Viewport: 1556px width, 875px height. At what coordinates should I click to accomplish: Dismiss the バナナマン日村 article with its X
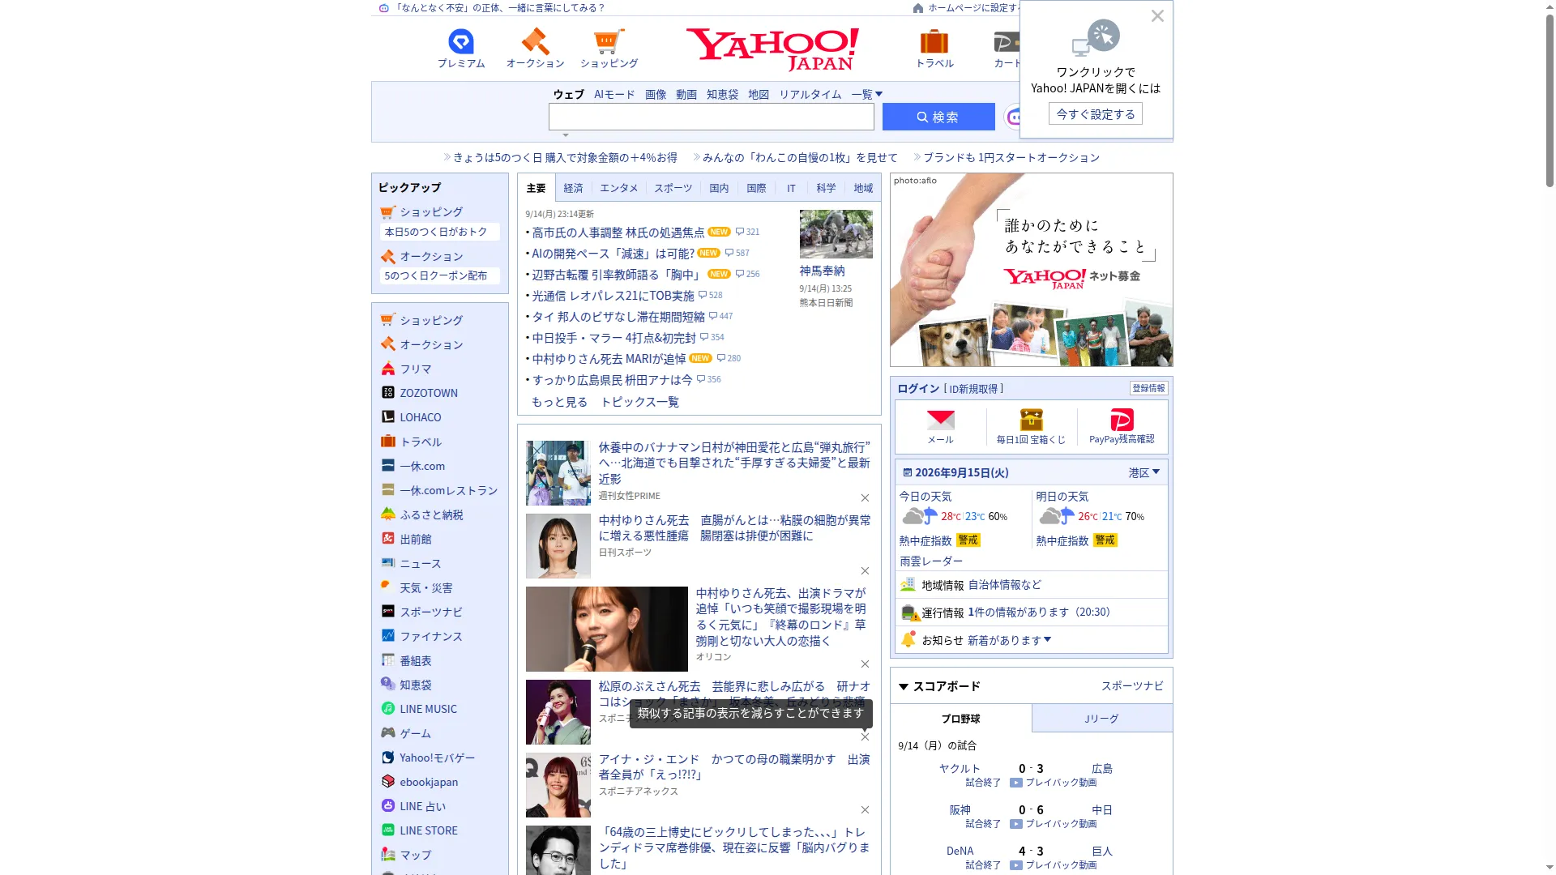click(865, 498)
